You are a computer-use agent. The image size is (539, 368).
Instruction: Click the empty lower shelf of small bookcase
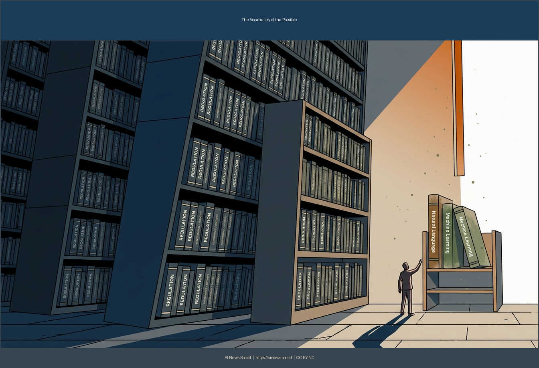[459, 281]
